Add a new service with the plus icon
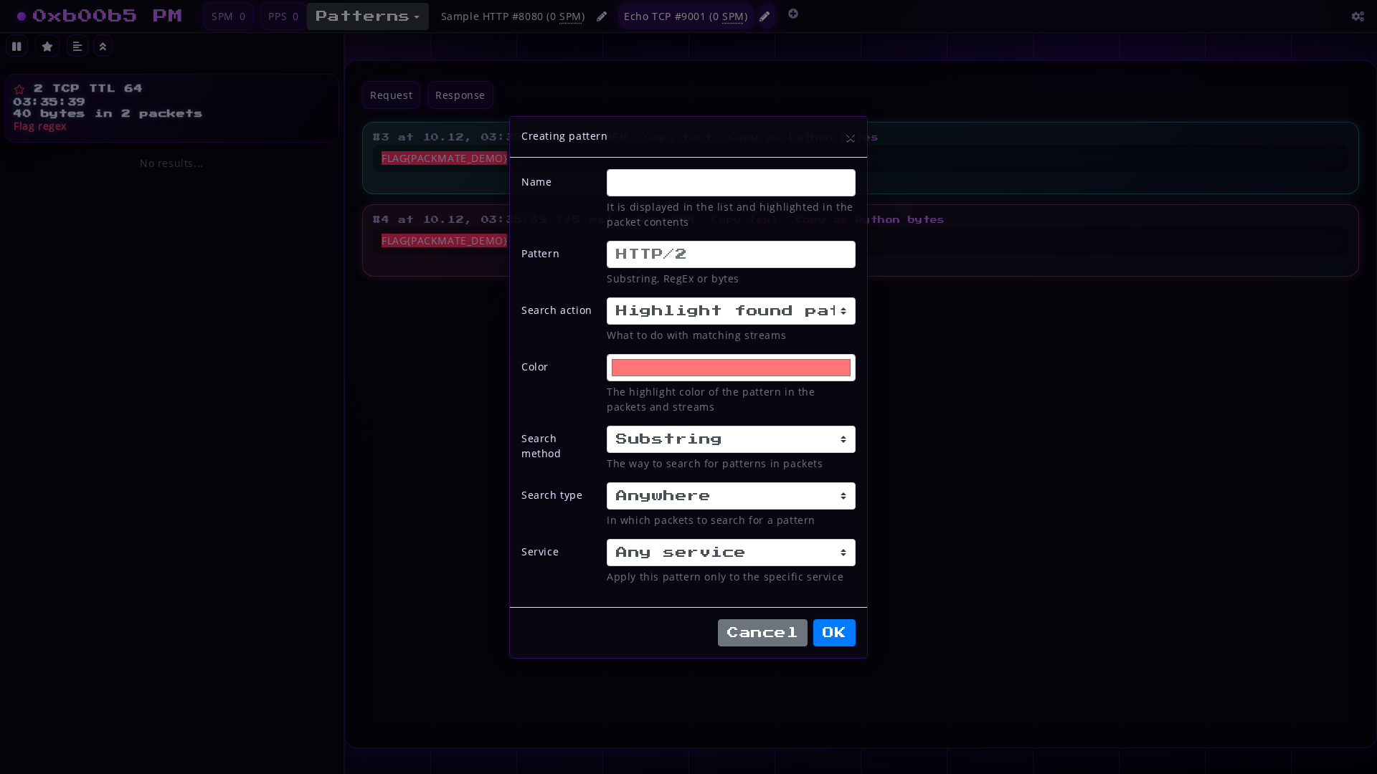The width and height of the screenshot is (1377, 774). click(793, 14)
